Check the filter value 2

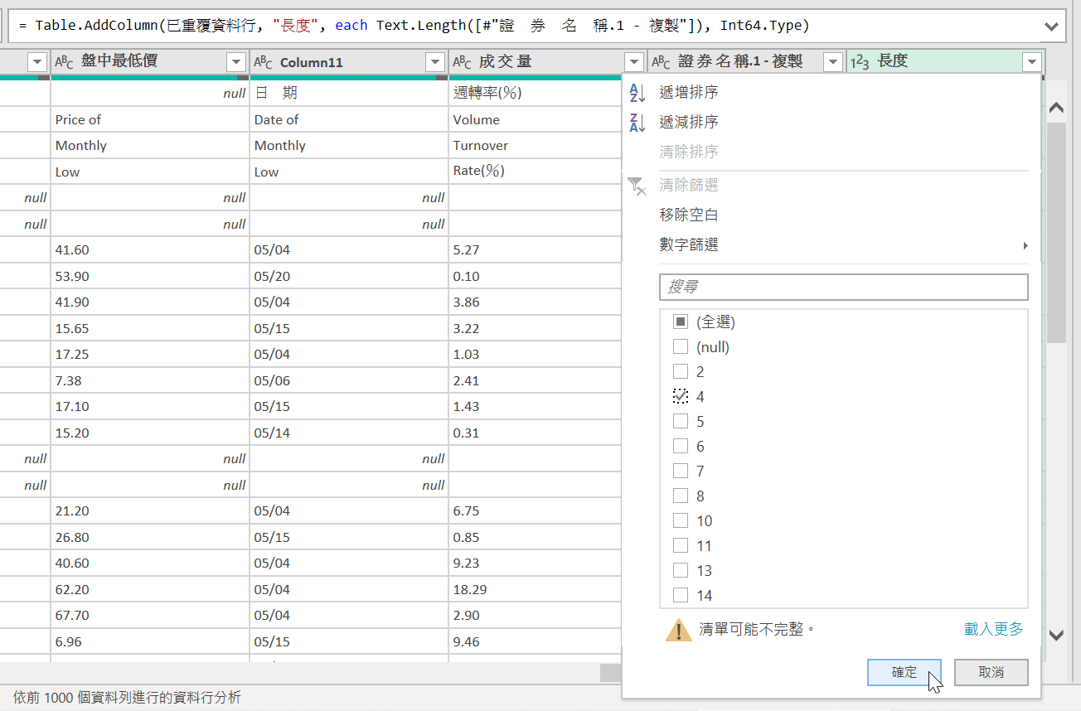tap(681, 371)
